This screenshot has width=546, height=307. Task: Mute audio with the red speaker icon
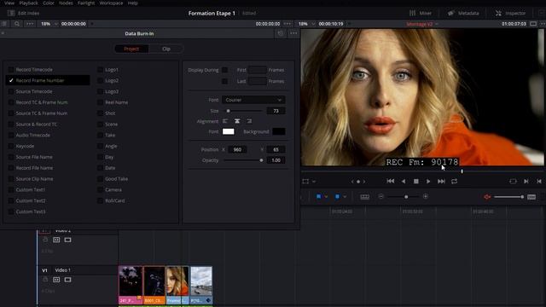click(487, 197)
